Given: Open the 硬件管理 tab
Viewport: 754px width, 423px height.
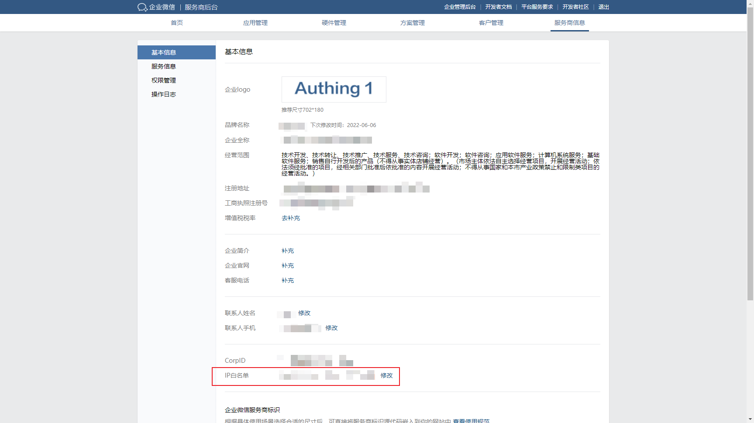Looking at the screenshot, I should coord(334,23).
